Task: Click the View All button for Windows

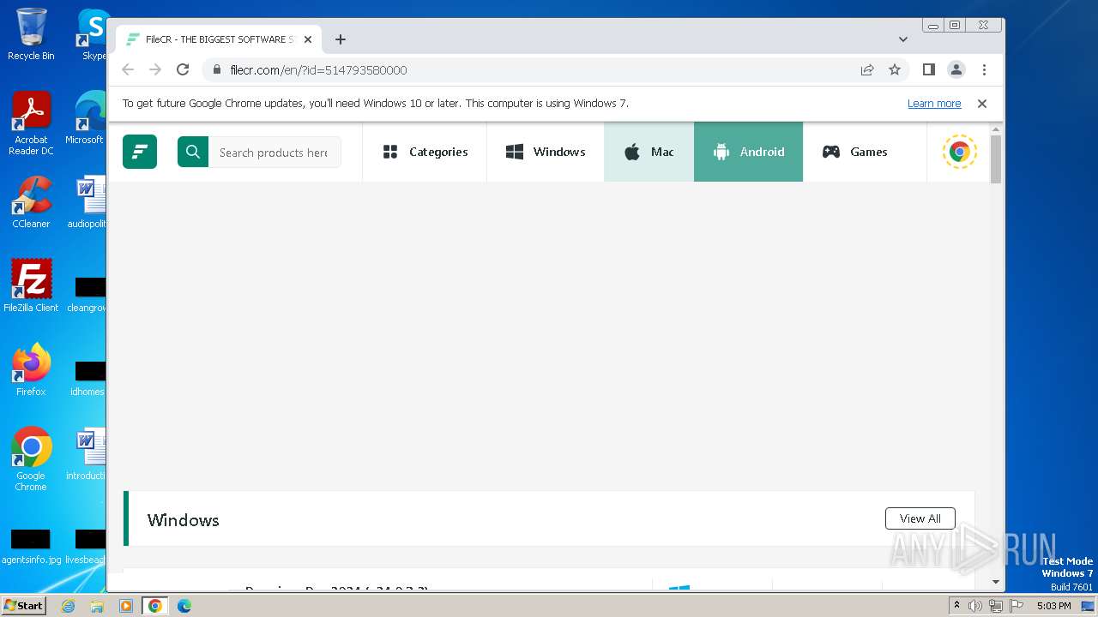Action: click(920, 518)
